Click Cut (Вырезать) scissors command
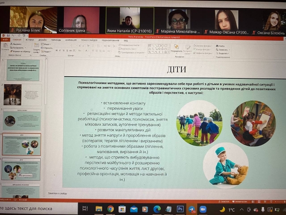Screen dimensions: 286x215 [x=16, y=44]
